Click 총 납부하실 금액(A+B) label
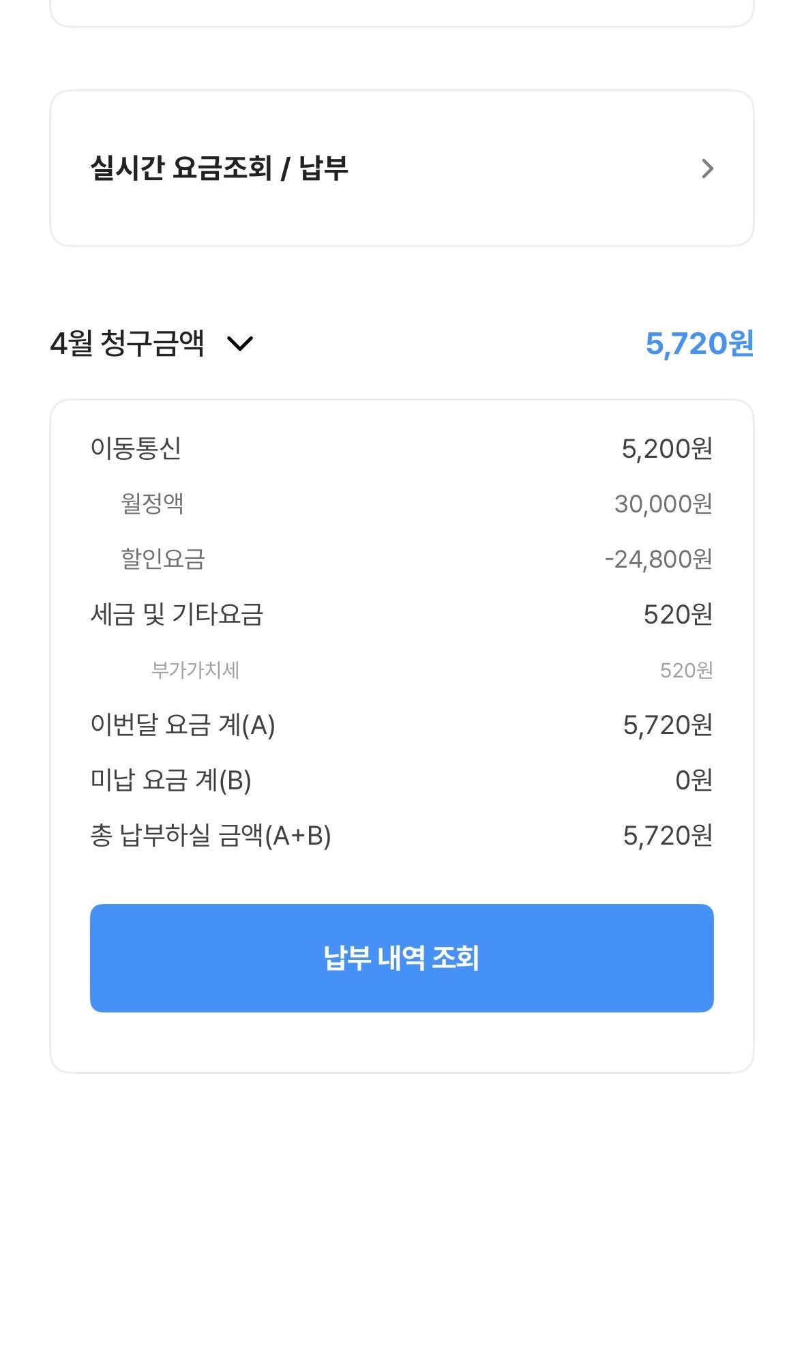 coord(211,835)
